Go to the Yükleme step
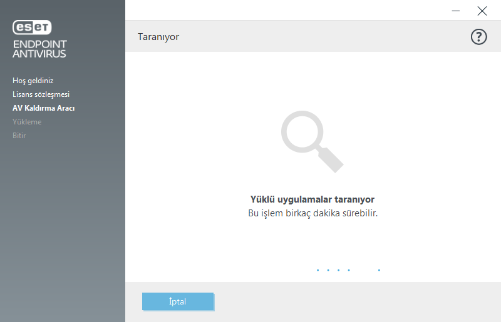501x322 pixels. (27, 121)
